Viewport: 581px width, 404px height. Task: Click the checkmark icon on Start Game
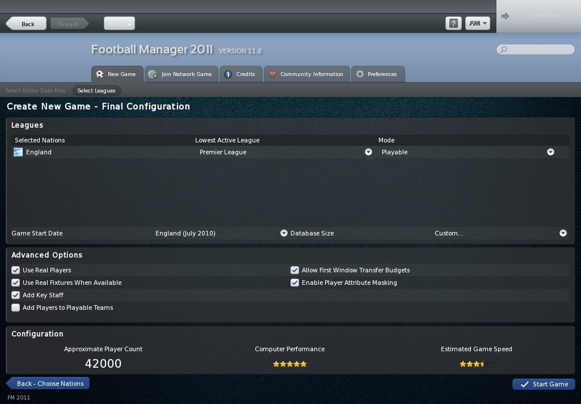tap(524, 384)
